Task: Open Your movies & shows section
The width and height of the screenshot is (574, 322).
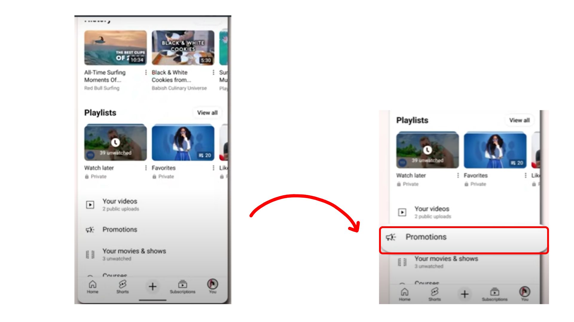Action: click(135, 251)
